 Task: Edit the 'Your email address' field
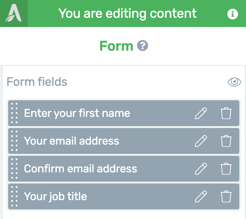[201, 141]
